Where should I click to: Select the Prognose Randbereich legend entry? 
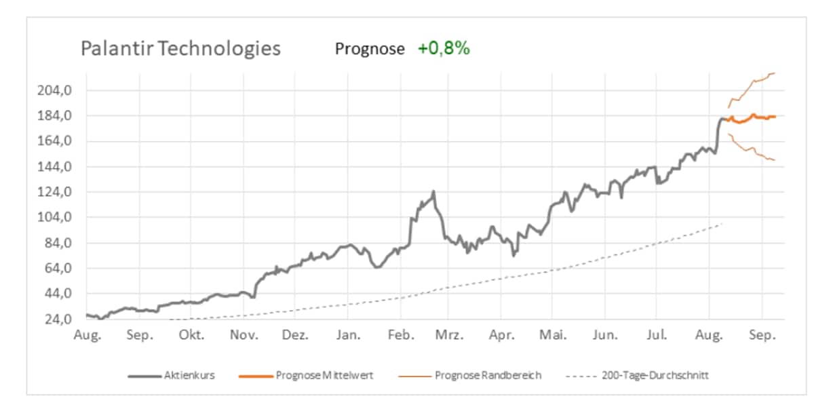488,375
